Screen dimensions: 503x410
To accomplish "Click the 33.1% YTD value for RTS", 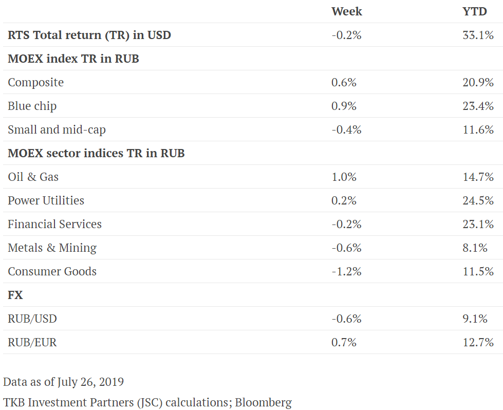I will [x=478, y=35].
